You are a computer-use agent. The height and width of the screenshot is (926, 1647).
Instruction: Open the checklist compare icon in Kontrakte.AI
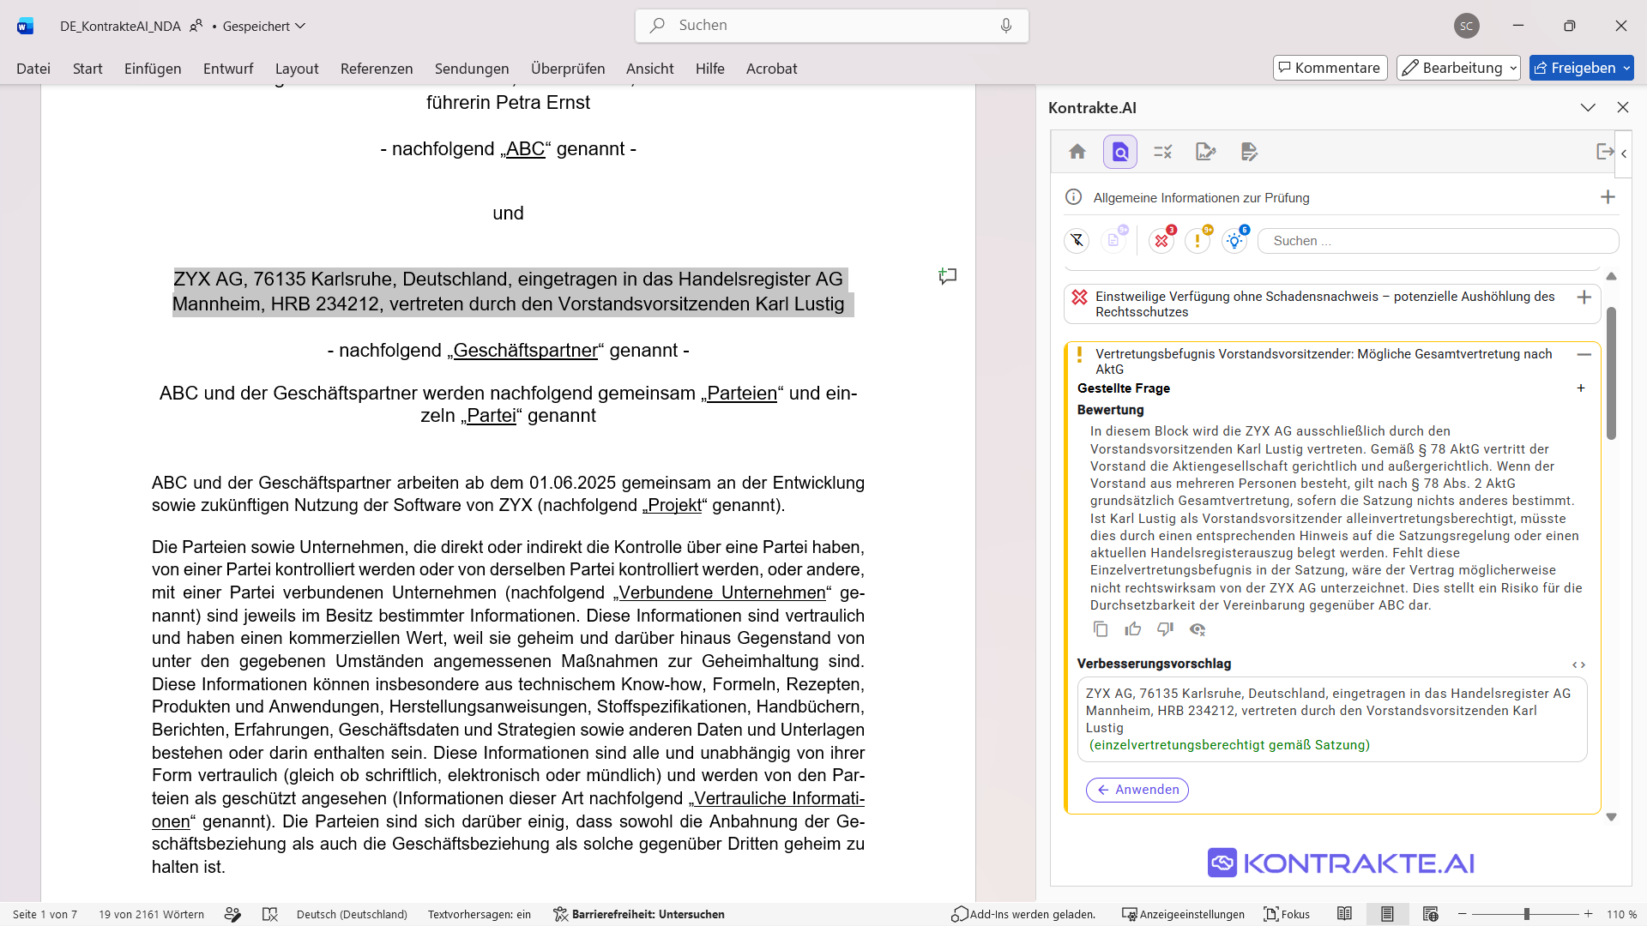click(x=1163, y=152)
